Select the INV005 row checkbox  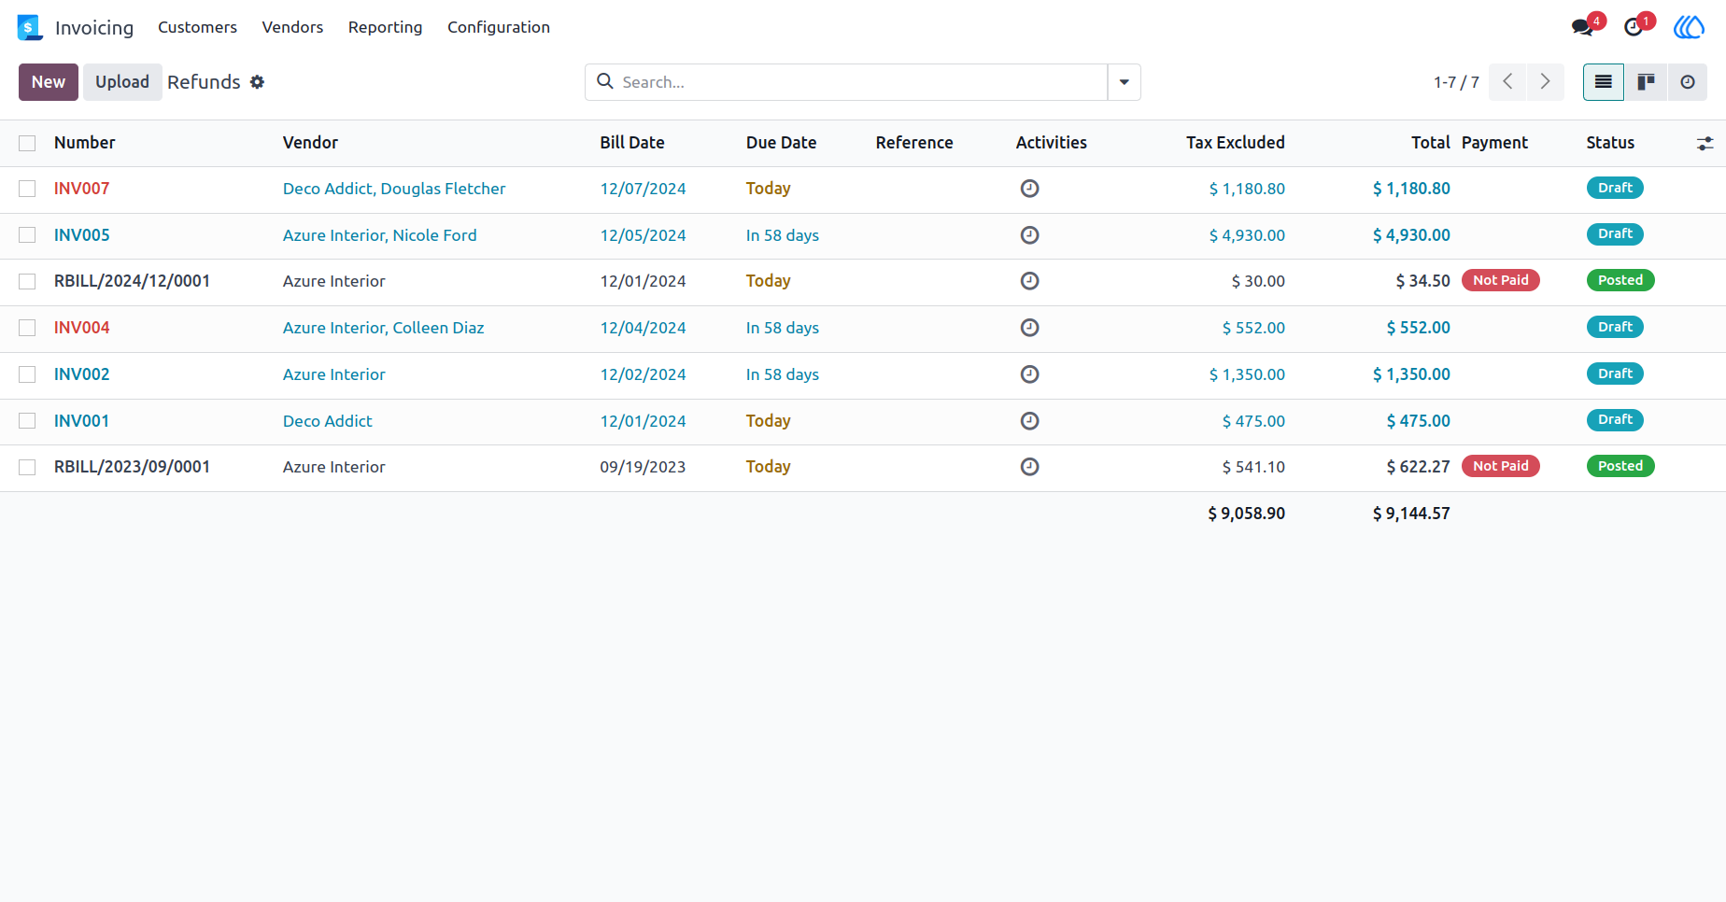click(27, 235)
